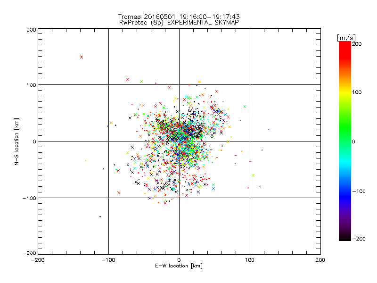Click the RwPretec (8p) EXPERIMENTAL SKYMAP subtitle

click(x=179, y=23)
